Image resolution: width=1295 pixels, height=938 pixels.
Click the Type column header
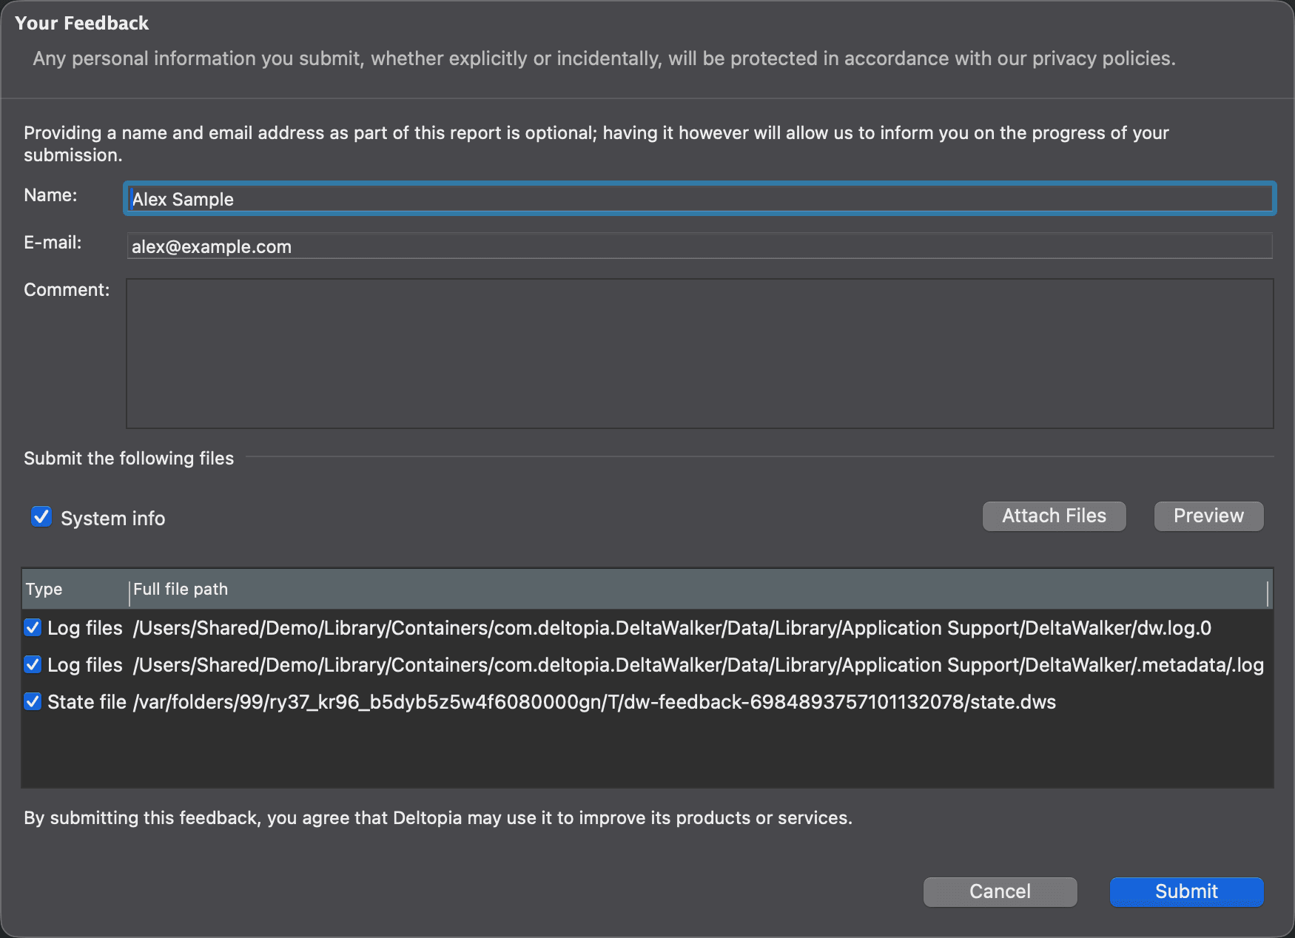tap(75, 590)
